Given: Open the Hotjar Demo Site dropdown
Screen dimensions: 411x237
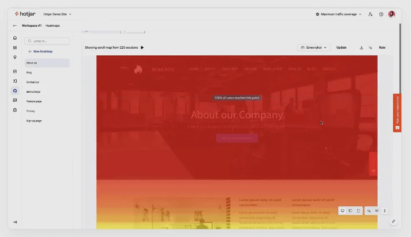Looking at the screenshot, I should pos(57,15).
